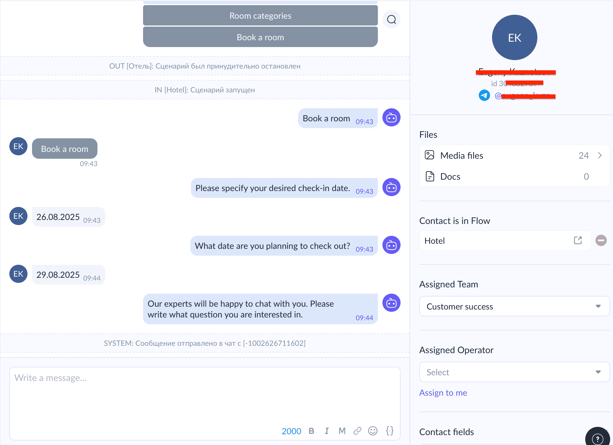The height and width of the screenshot is (445, 613).
Task: Open the Assigned Operator Select dropdown
Action: 514,372
